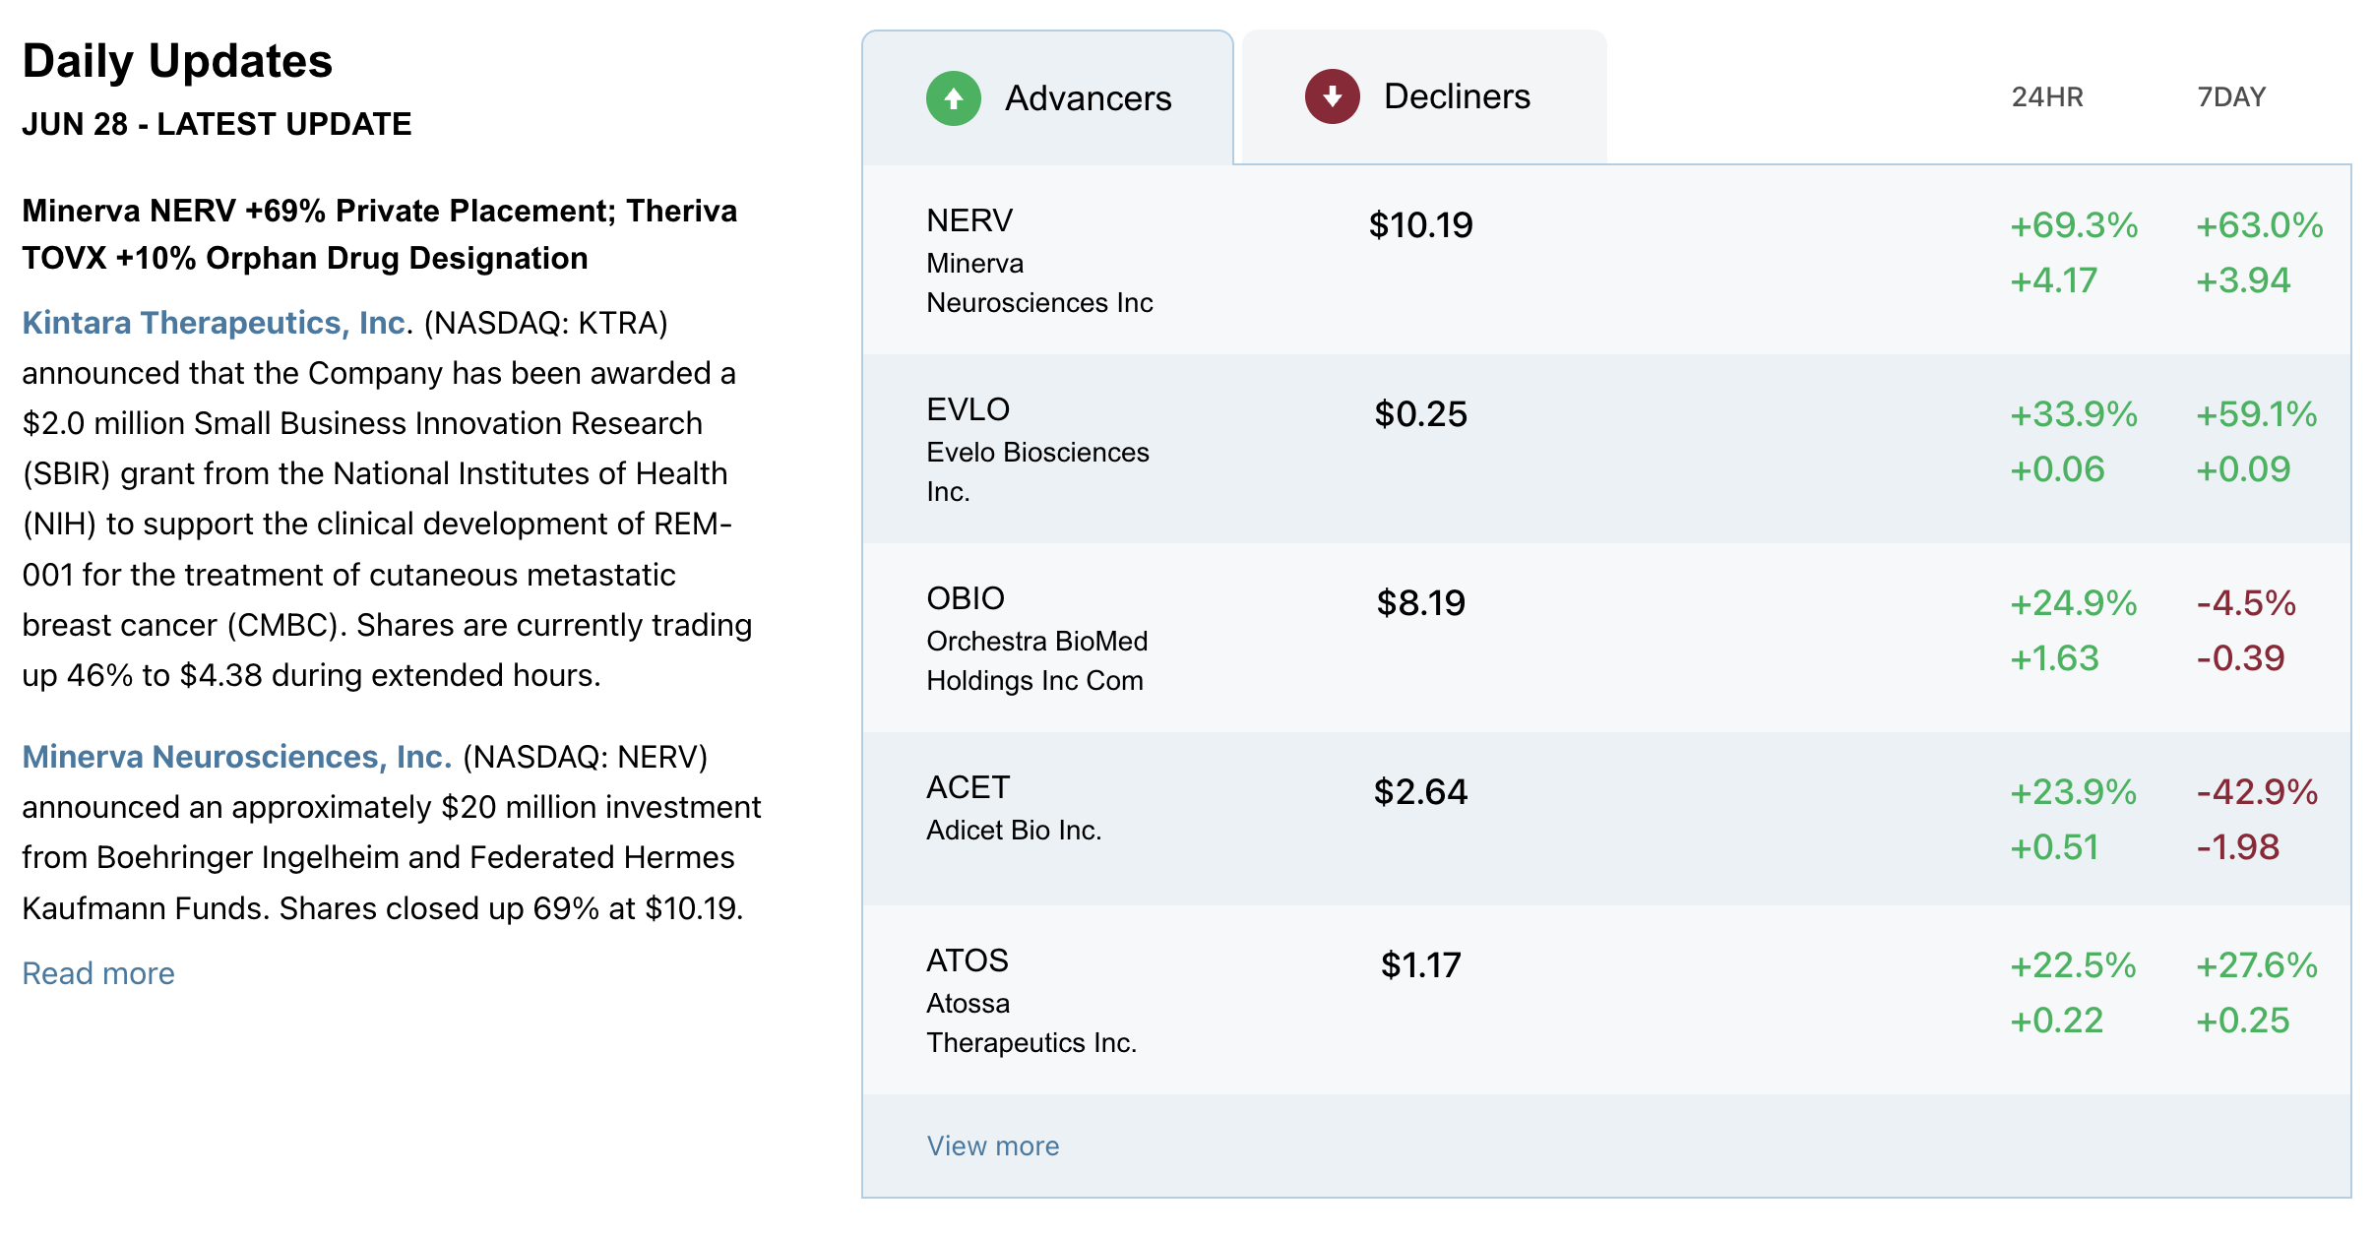Click the -4.5% 7DAY change for OBIO
The width and height of the screenshot is (2374, 1238).
click(2246, 603)
